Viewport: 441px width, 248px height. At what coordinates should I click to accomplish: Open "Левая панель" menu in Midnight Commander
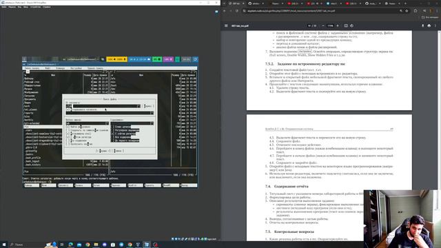tap(32, 68)
